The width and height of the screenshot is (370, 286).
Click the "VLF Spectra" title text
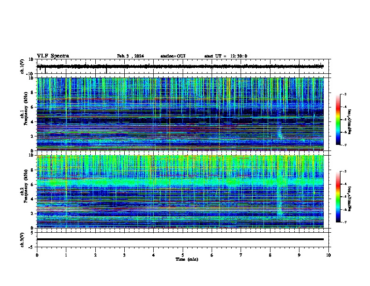[x=53, y=56]
